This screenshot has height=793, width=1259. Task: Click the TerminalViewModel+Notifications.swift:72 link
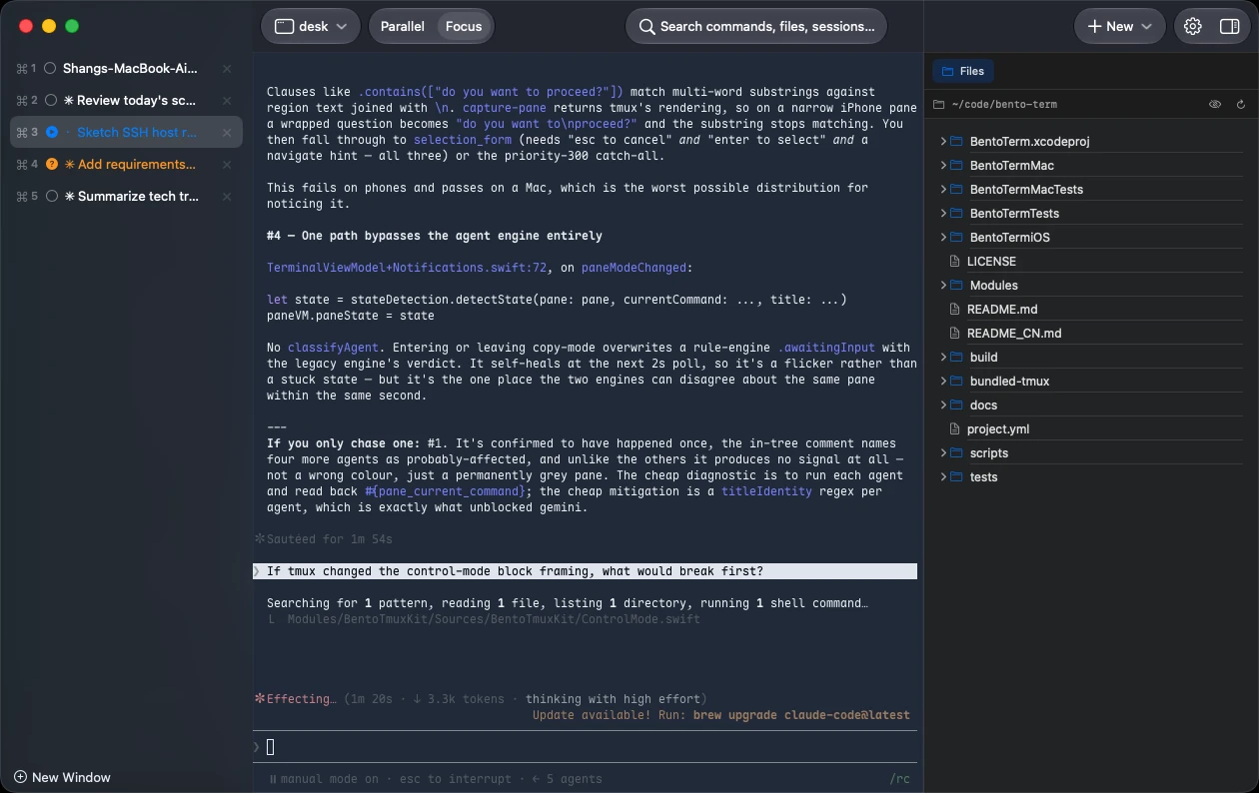(407, 268)
